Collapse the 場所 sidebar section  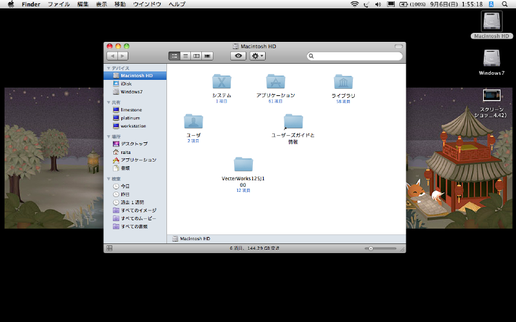click(x=108, y=137)
